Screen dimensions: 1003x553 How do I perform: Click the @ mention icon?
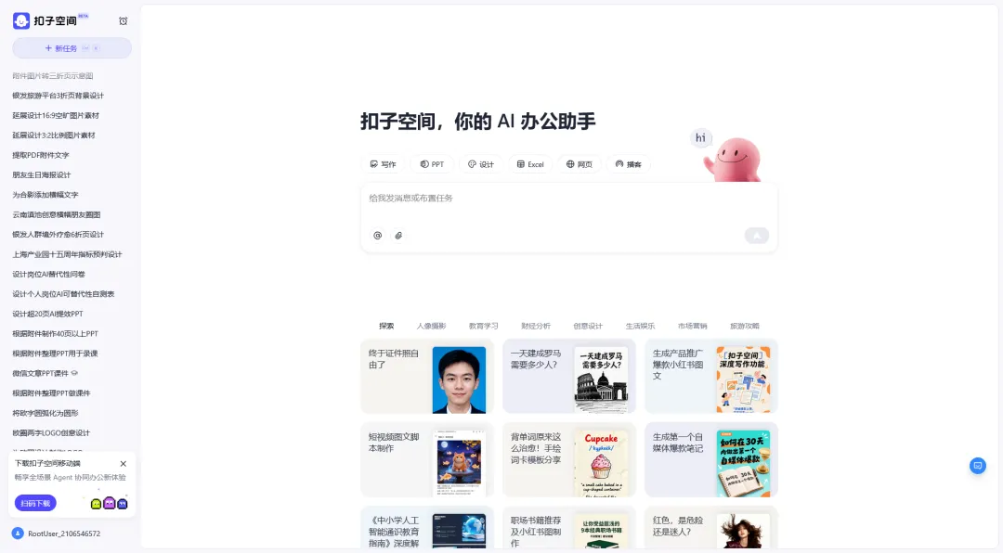(377, 236)
